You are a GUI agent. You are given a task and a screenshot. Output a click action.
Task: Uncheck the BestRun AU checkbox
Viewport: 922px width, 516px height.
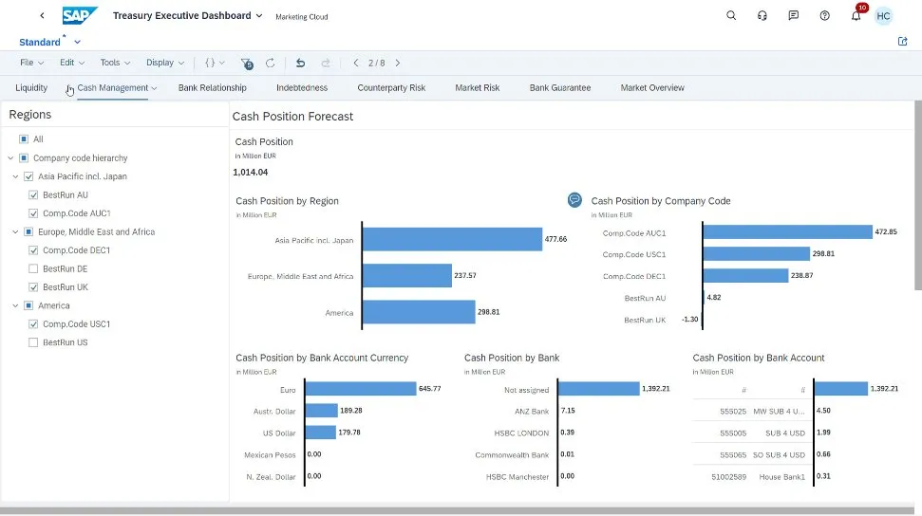(x=34, y=194)
